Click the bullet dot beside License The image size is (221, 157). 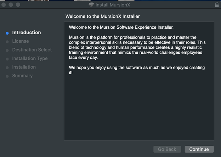coord(7,41)
